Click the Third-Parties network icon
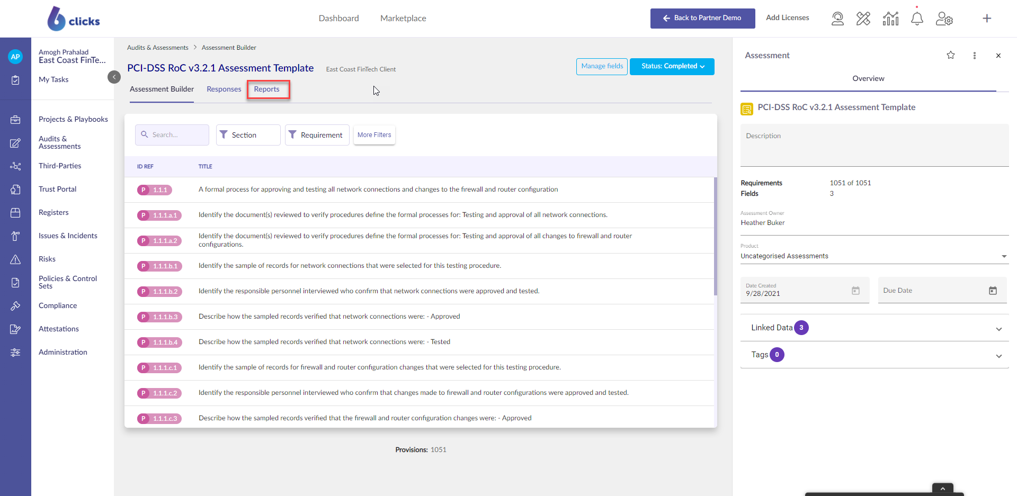1017x496 pixels. click(15, 166)
